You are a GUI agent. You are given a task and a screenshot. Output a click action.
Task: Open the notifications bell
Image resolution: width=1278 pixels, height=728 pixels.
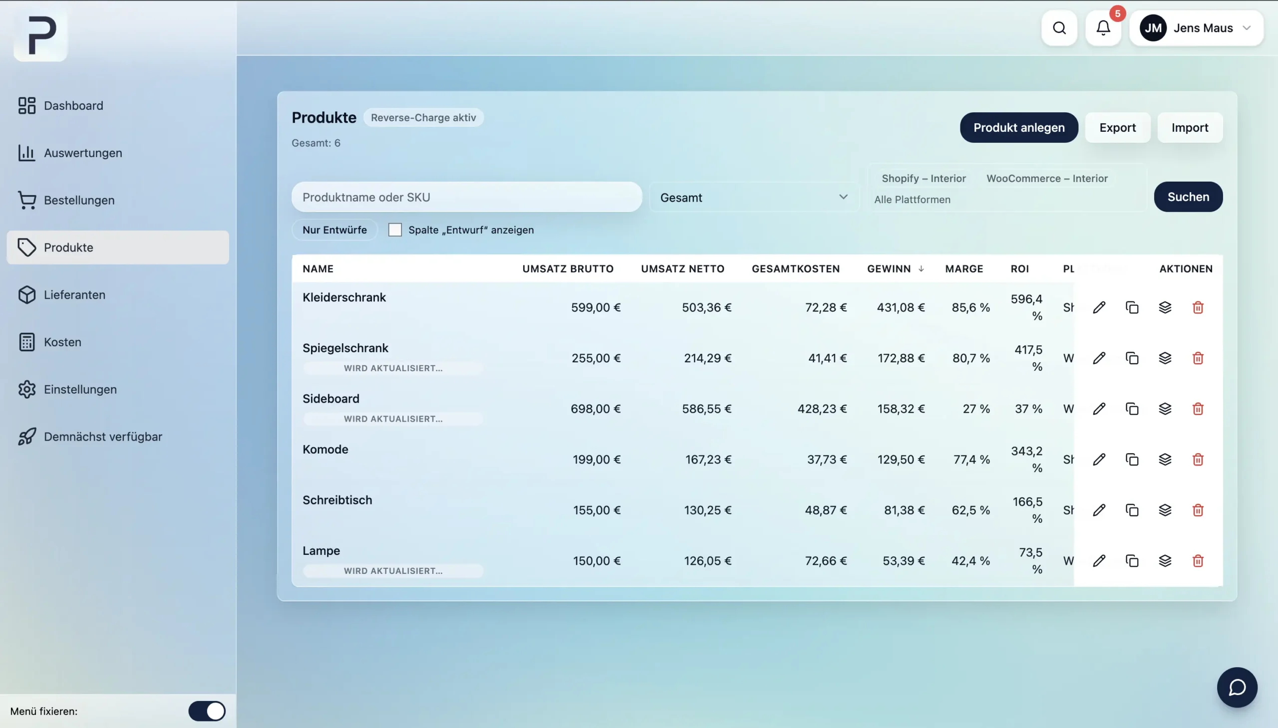[1103, 28]
